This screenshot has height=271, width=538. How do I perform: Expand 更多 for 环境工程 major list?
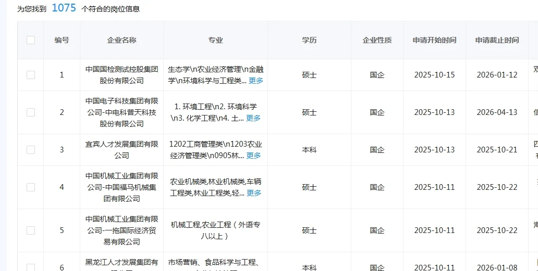point(253,118)
